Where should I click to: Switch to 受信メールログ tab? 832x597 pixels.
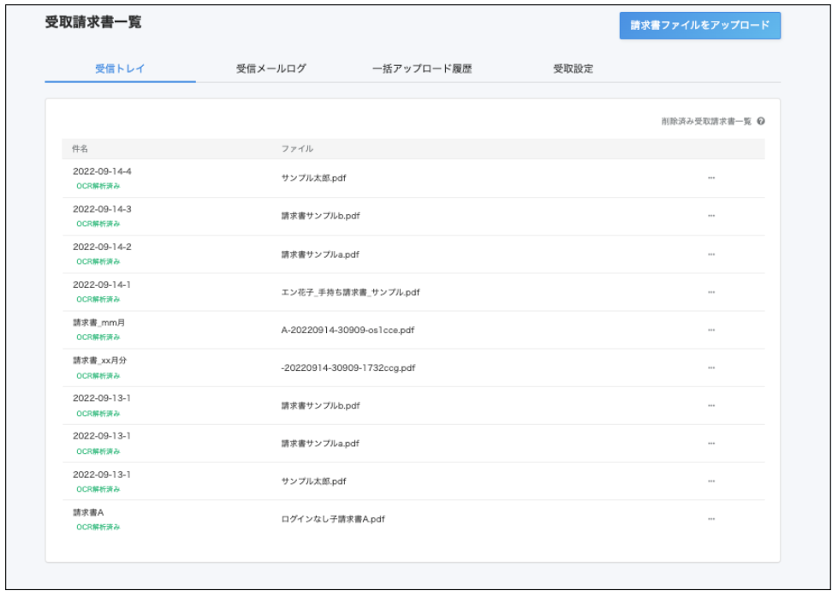[271, 69]
